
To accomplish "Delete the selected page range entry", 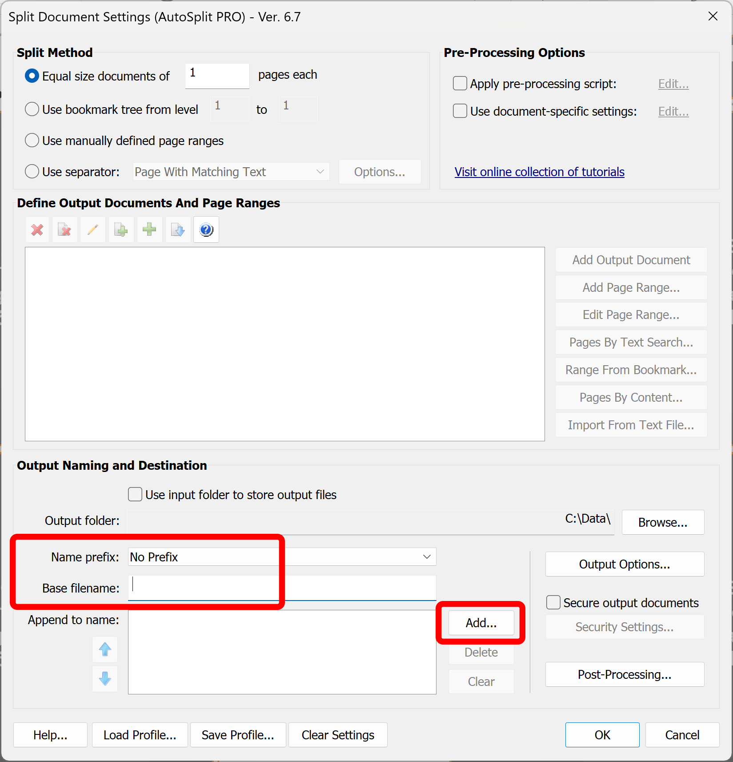I will 65,230.
